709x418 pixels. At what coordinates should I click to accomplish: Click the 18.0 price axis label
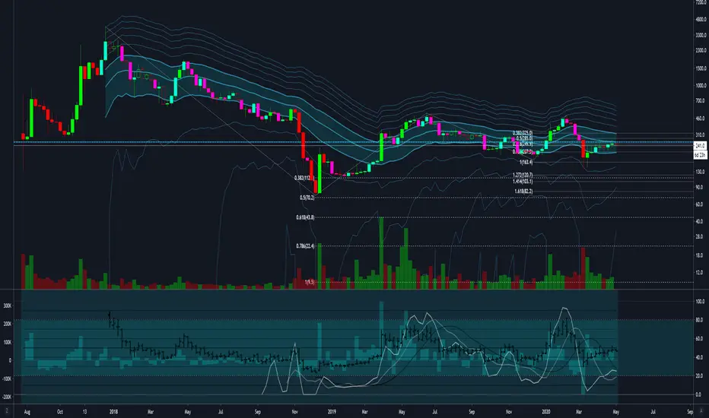[700, 255]
